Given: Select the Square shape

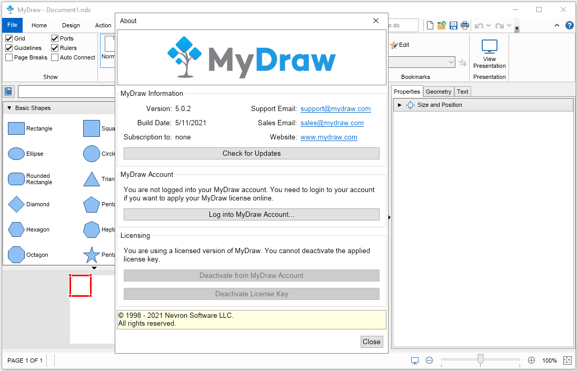Looking at the screenshot, I should pos(92,128).
